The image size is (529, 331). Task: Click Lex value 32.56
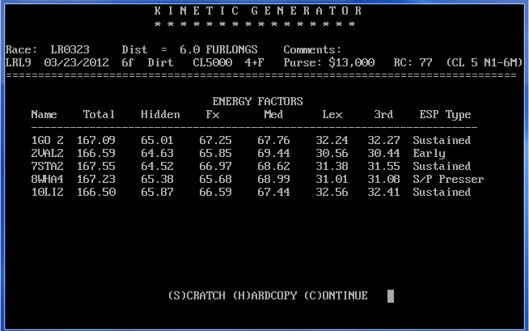coord(332,192)
